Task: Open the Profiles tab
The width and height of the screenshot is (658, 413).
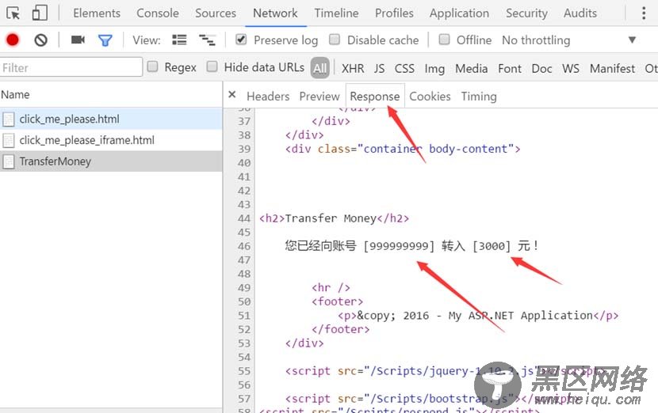Action: coord(394,13)
